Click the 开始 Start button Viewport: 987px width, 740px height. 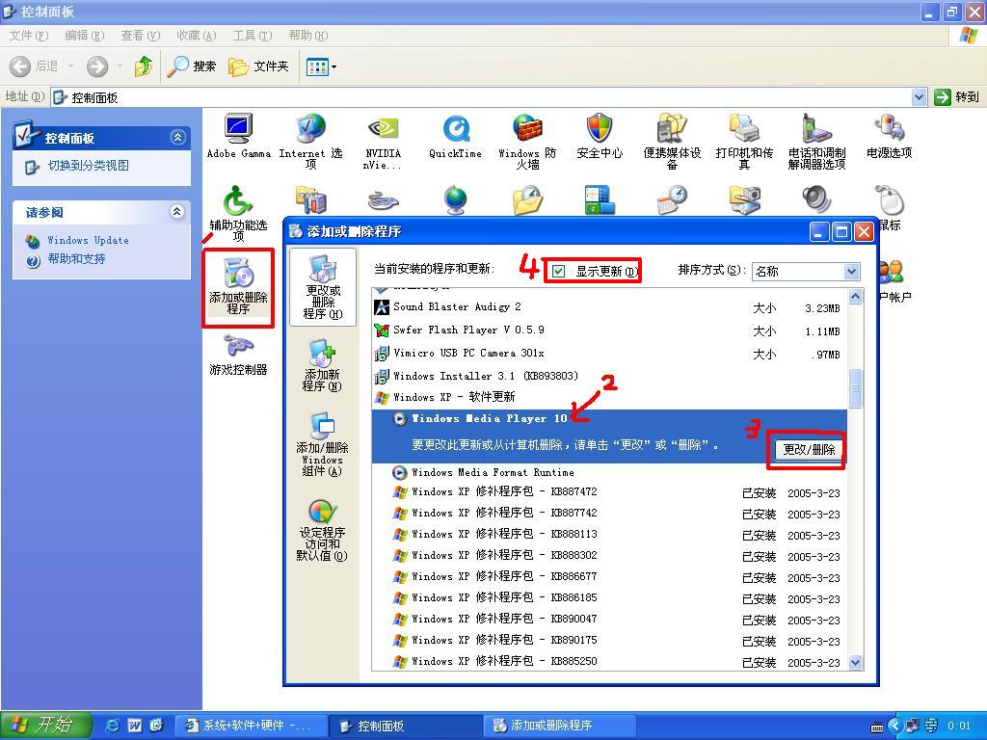pyautogui.click(x=45, y=726)
